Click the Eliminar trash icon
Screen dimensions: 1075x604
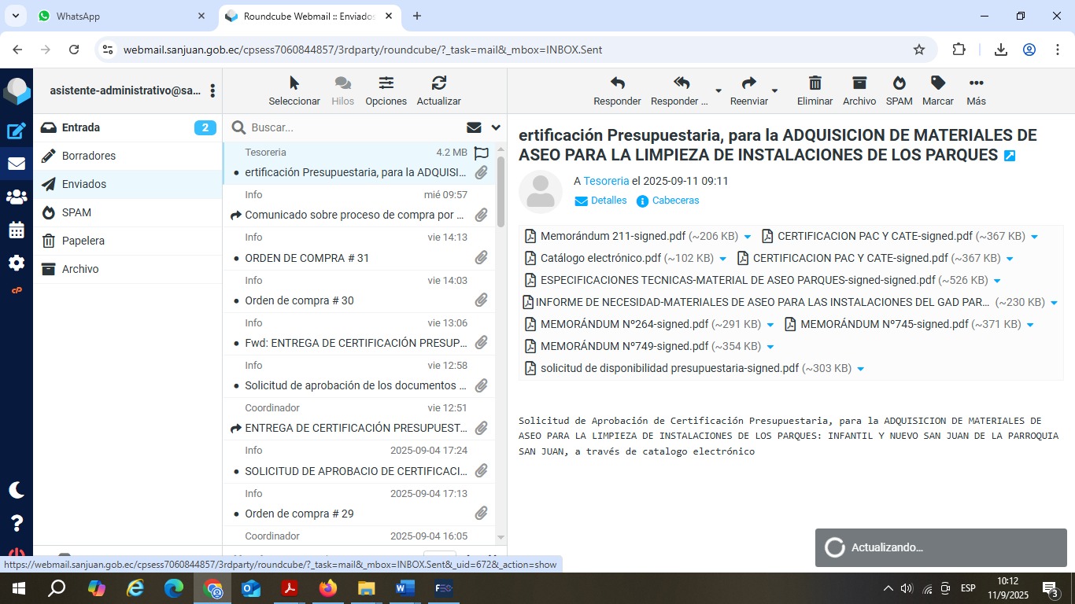tap(815, 83)
